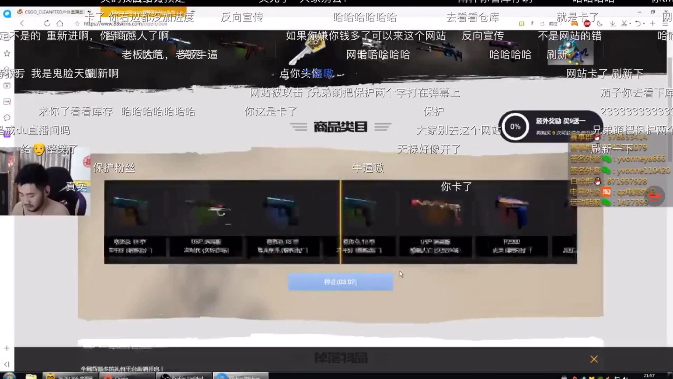Enable night mode via the moon toolbar icon
The height and width of the screenshot is (379, 673).
(x=601, y=22)
